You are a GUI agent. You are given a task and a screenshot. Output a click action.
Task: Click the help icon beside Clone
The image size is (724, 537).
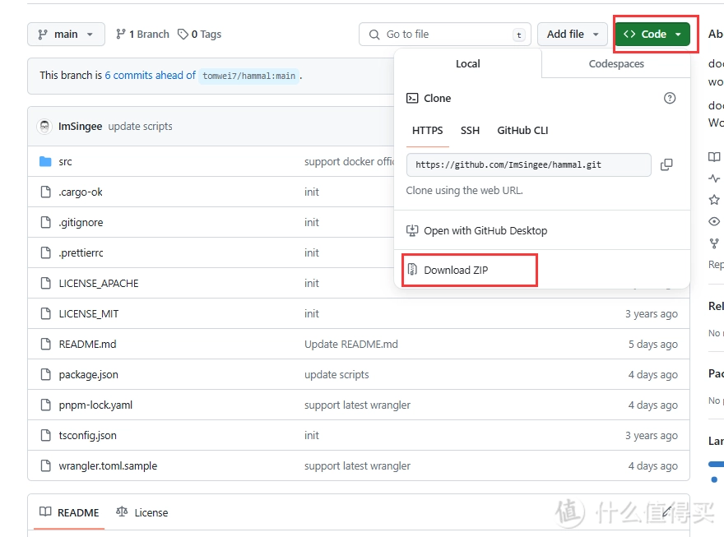[670, 98]
